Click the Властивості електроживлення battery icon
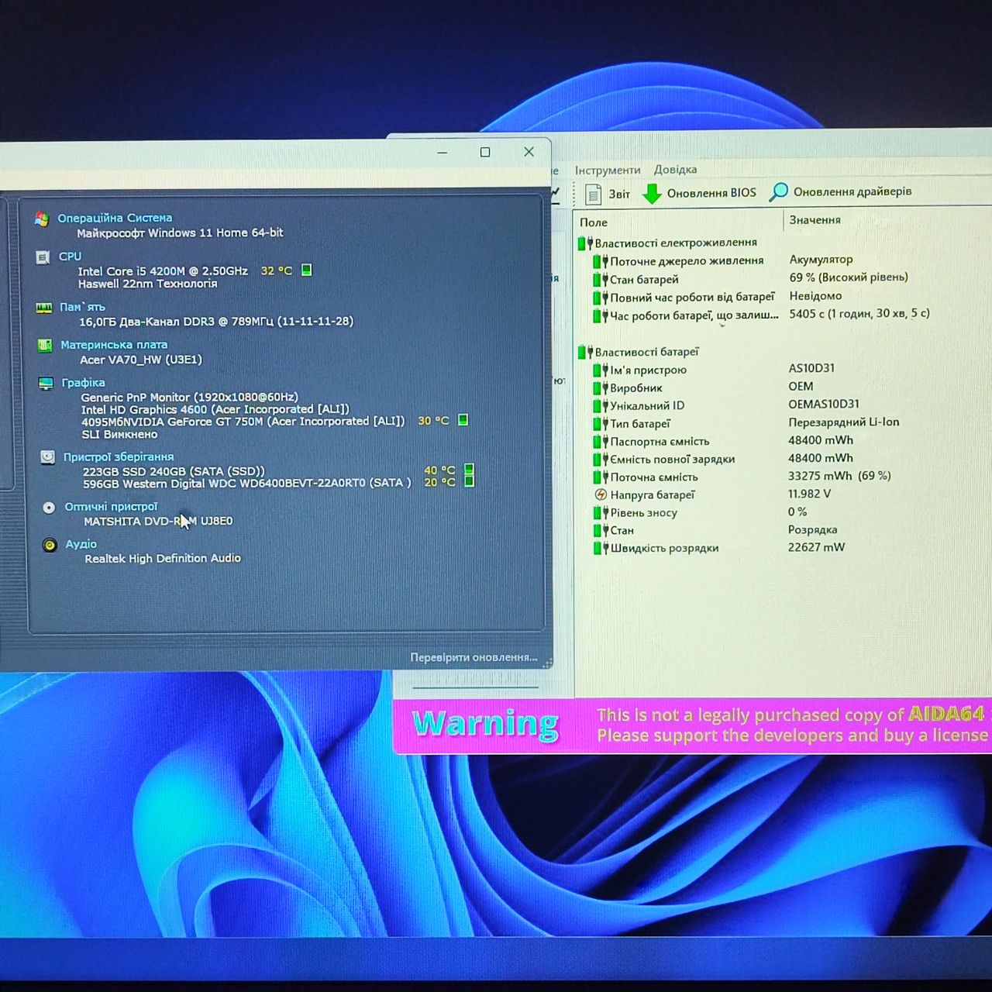This screenshot has height=992, width=992. click(x=585, y=243)
